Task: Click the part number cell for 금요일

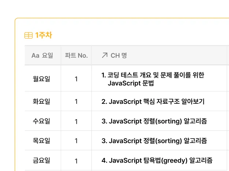Action: click(76, 161)
